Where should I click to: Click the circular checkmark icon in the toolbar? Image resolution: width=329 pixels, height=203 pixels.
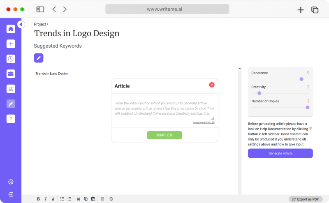click(x=111, y=199)
